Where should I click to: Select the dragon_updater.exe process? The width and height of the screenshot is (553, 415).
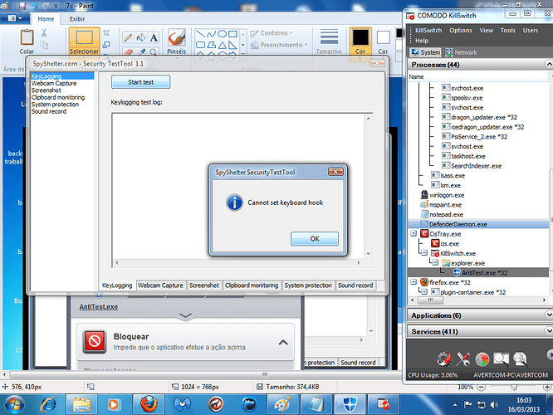coord(484,117)
